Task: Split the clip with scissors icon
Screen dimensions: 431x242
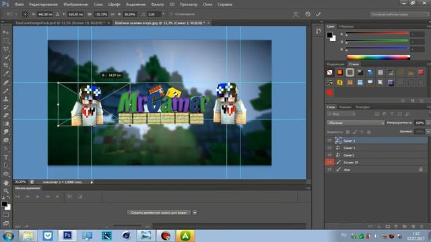Action: tap(69, 196)
